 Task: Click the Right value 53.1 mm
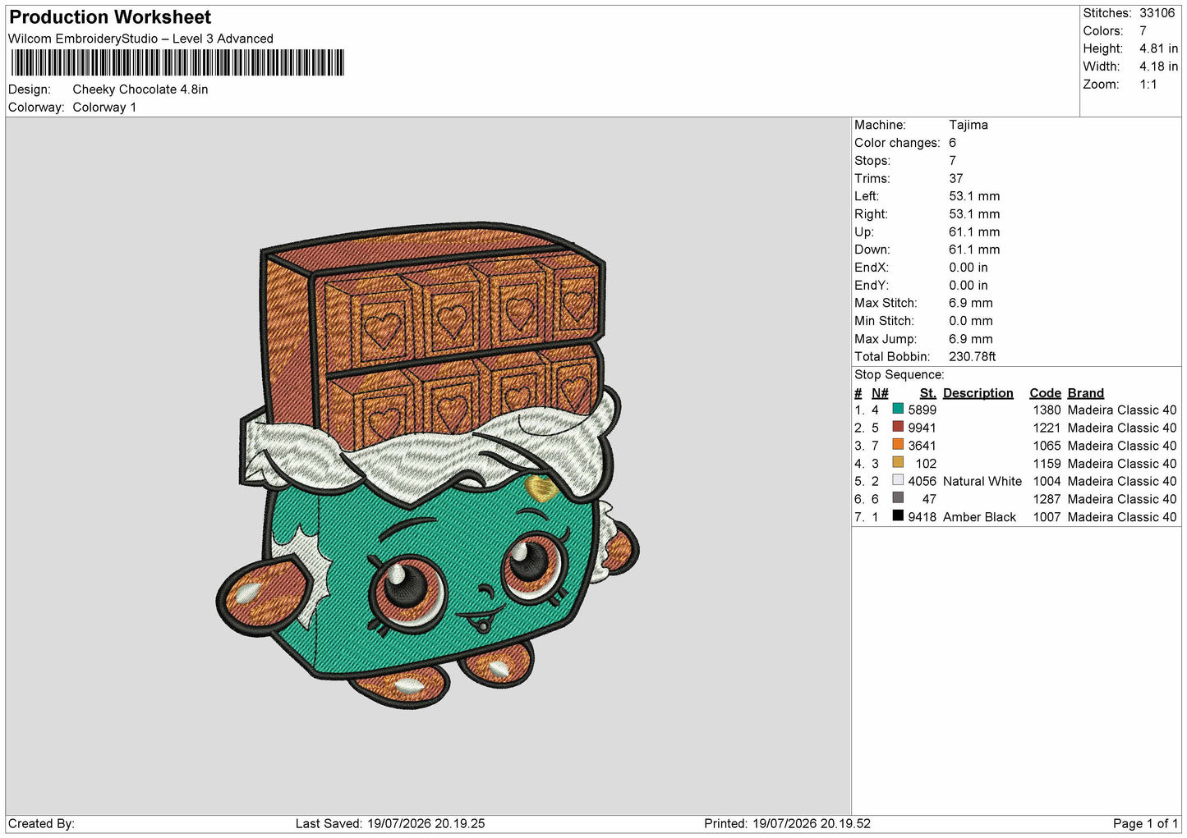(974, 214)
